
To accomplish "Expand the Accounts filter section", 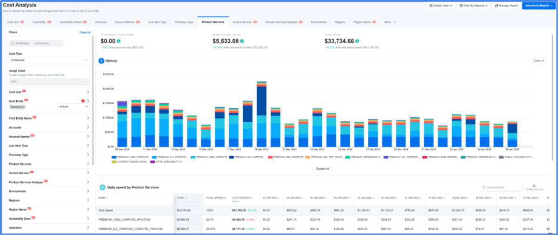I will tap(49, 127).
